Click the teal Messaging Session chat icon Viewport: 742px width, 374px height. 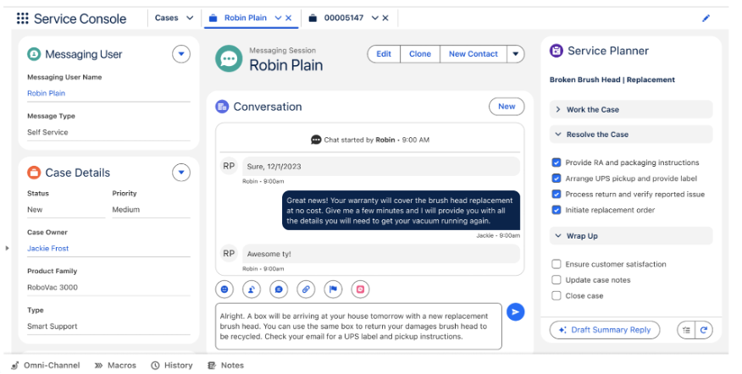click(229, 58)
